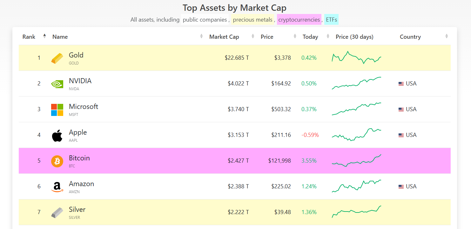Click the Silver bar icon
The width and height of the screenshot is (471, 229).
57,212
